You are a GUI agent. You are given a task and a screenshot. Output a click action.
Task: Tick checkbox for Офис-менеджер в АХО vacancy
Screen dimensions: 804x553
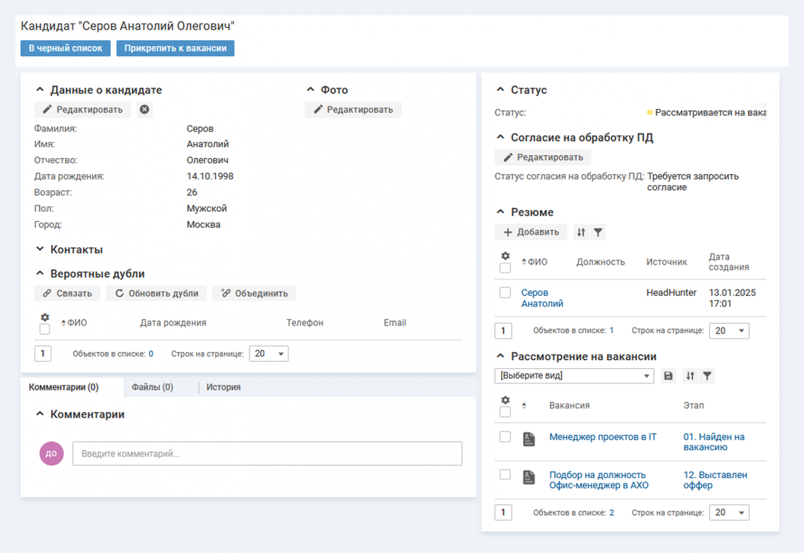(x=505, y=475)
